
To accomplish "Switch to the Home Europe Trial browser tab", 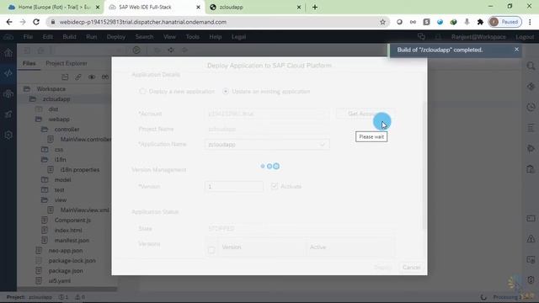I will click(x=53, y=7).
